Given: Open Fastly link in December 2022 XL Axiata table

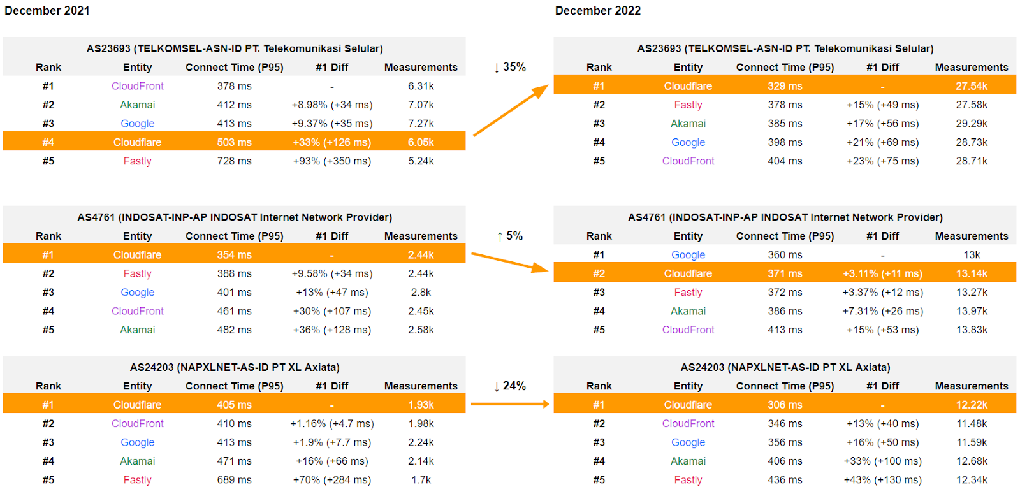Looking at the screenshot, I should pyautogui.click(x=688, y=480).
